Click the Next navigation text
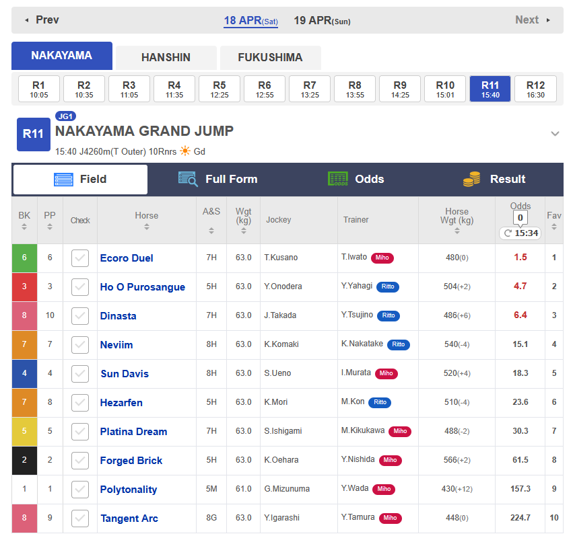This screenshot has height=538, width=573. click(527, 20)
